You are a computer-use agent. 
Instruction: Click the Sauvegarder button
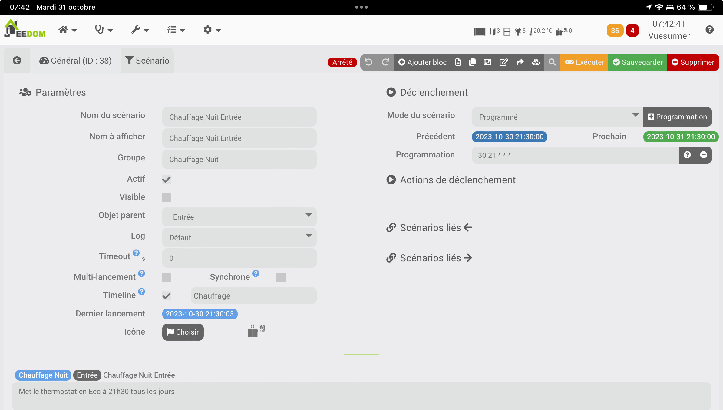(637, 62)
